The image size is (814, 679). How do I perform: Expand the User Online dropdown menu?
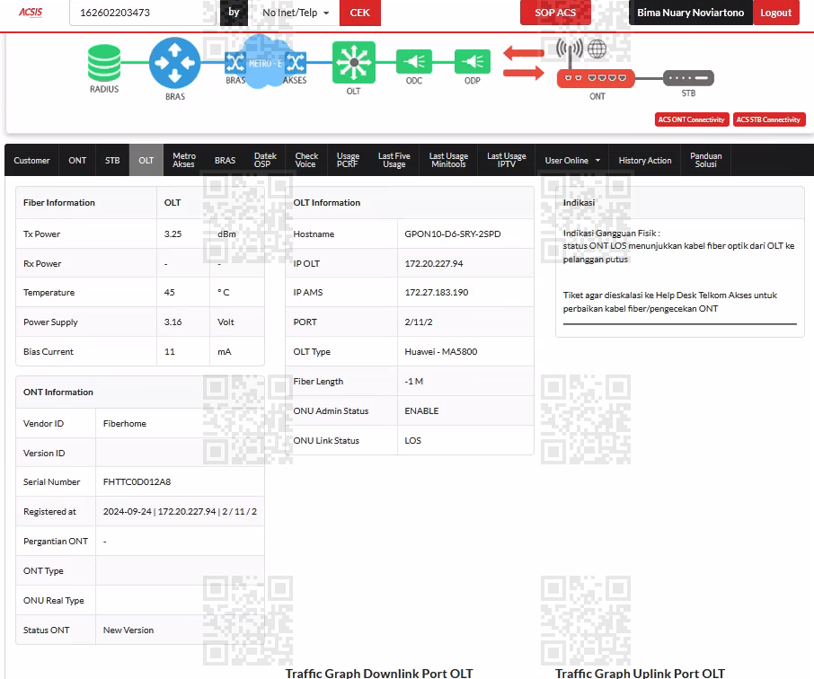click(x=572, y=161)
